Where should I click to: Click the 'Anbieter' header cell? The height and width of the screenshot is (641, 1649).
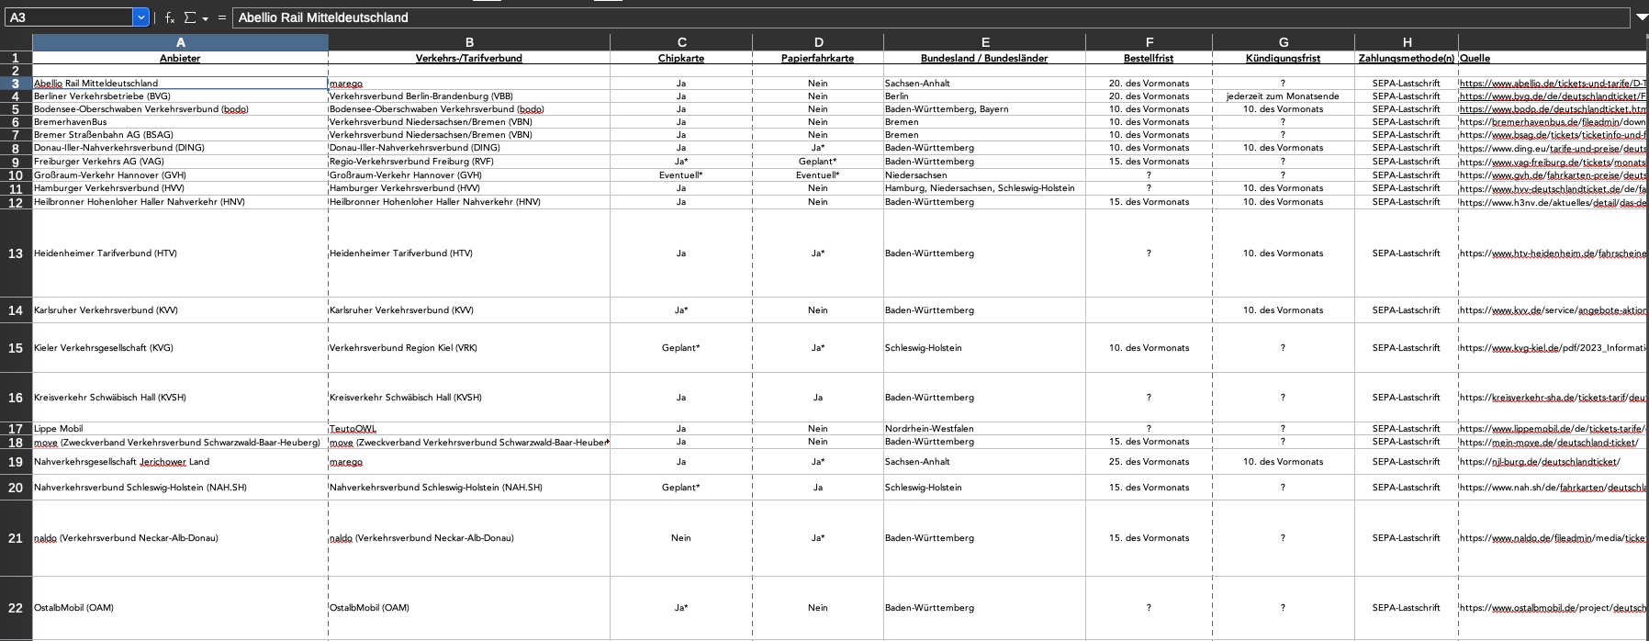click(x=180, y=58)
